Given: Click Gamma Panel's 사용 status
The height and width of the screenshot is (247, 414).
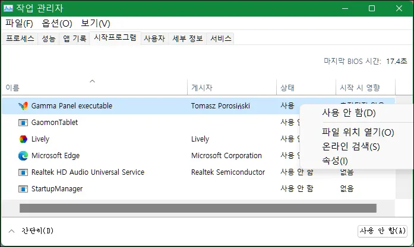Looking at the screenshot, I should [287, 106].
